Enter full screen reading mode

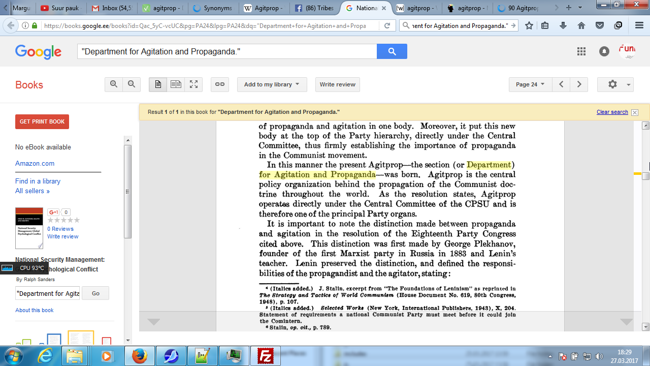pyautogui.click(x=193, y=84)
